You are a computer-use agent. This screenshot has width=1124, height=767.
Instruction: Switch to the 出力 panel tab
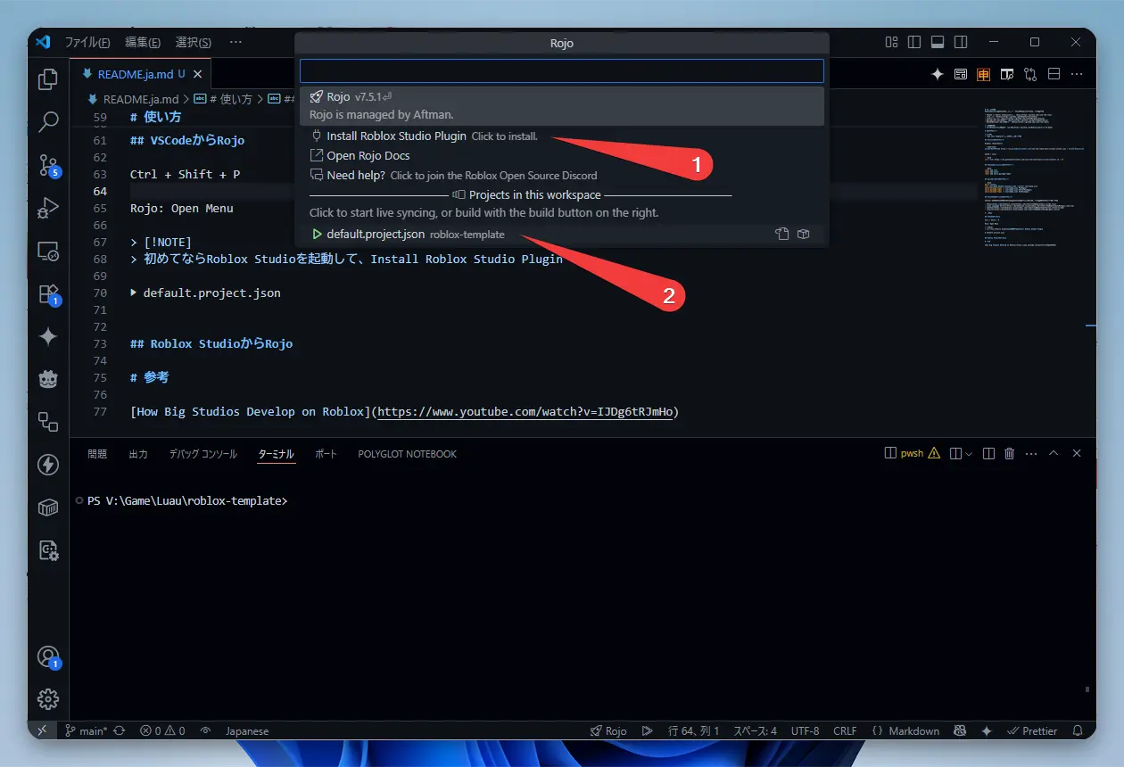point(138,453)
